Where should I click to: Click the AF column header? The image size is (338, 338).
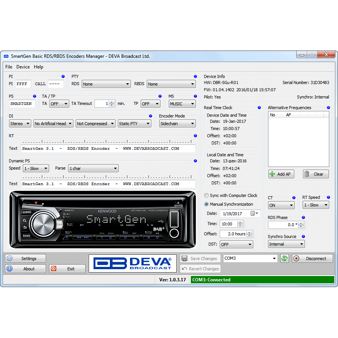[x=289, y=115]
